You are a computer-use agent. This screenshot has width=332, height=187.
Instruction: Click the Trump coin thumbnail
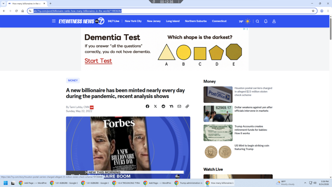pyautogui.click(x=218, y=152)
